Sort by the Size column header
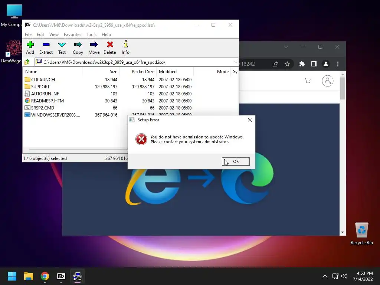This screenshot has height=285, width=380. [101, 72]
